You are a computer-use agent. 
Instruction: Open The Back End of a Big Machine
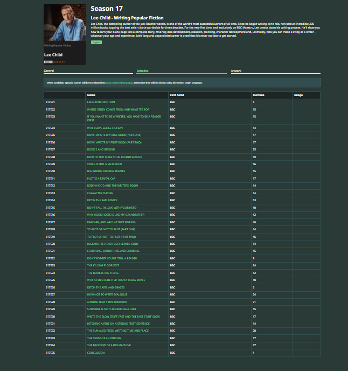pyautogui.click(x=109, y=345)
